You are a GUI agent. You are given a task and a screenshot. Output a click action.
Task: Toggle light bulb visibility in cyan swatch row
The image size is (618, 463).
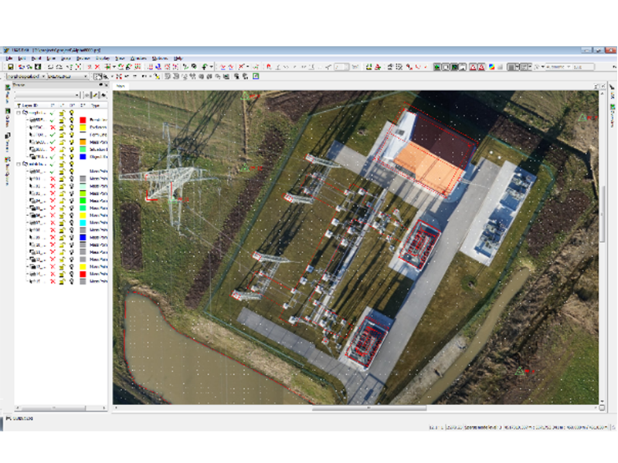tap(72, 223)
